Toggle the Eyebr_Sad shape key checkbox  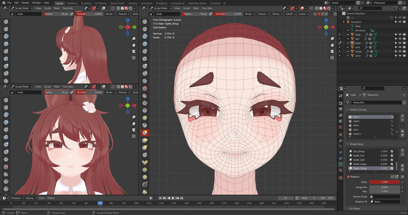392,159
